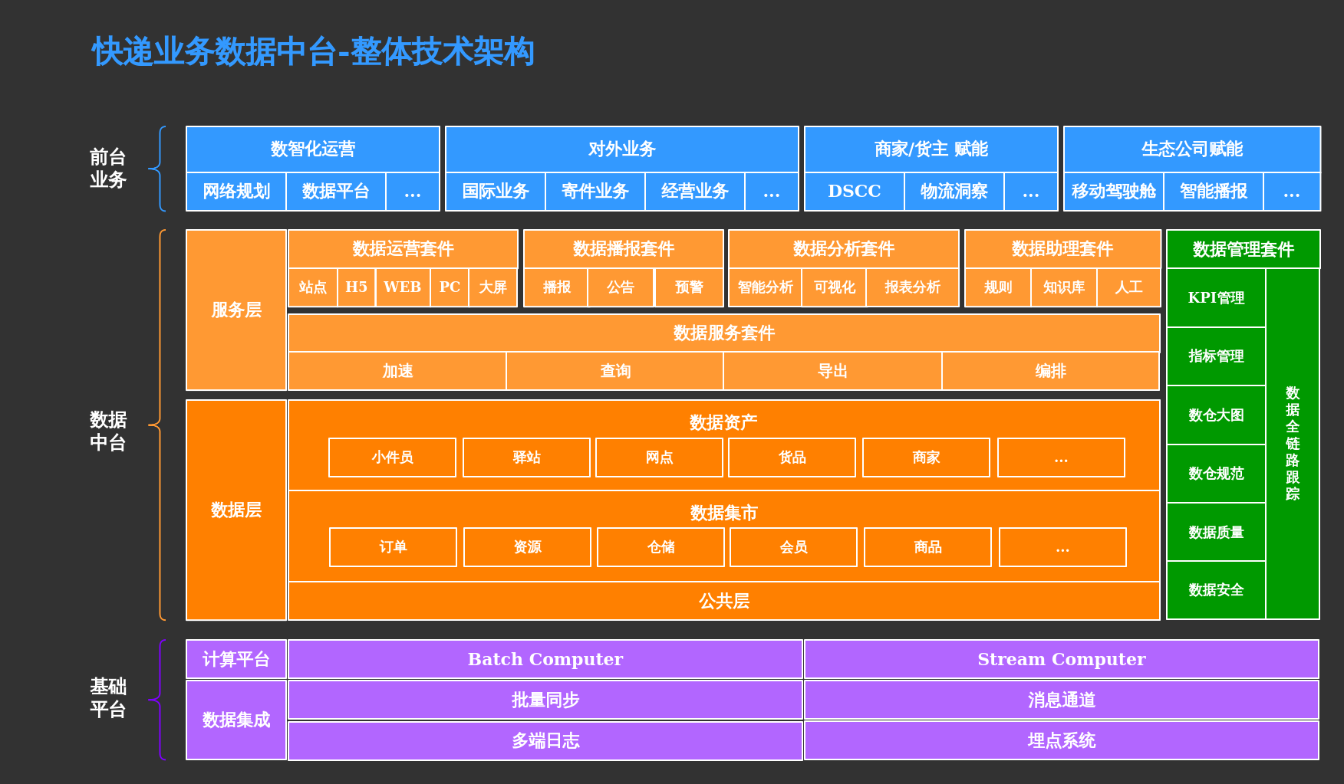
Task: Open the 物流洞察 module
Action: click(954, 192)
